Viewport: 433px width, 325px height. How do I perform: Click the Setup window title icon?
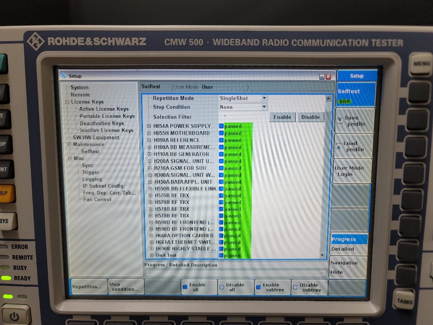click(x=64, y=76)
